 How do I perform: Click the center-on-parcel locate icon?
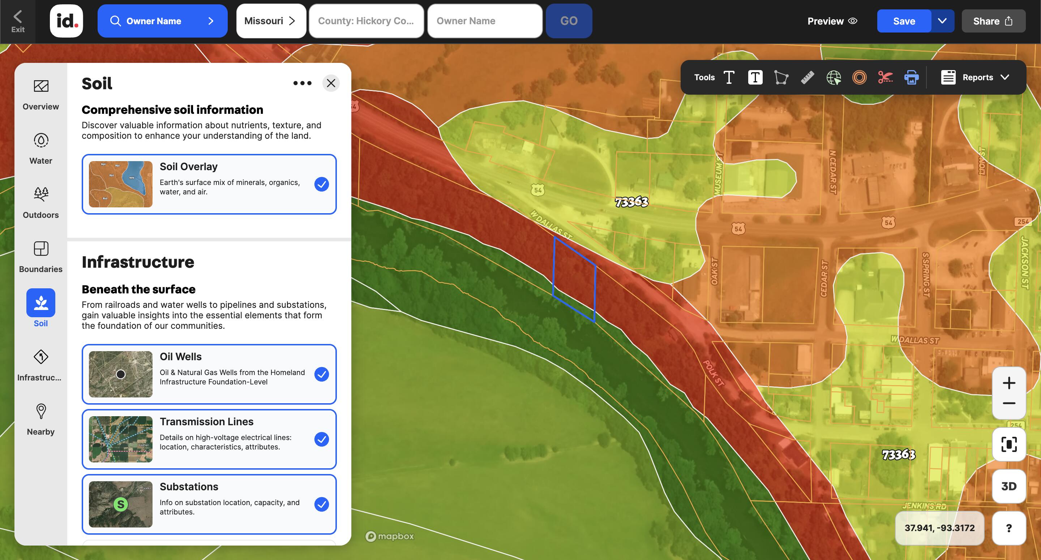click(1009, 444)
